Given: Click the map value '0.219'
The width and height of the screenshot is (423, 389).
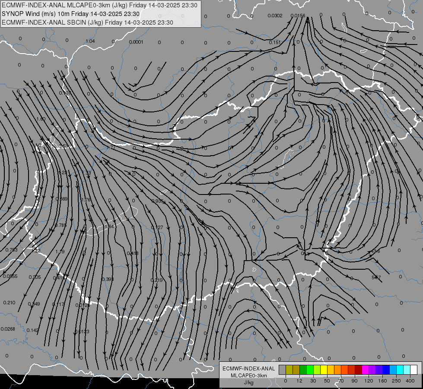Looking at the screenshot, I should [156, 280].
